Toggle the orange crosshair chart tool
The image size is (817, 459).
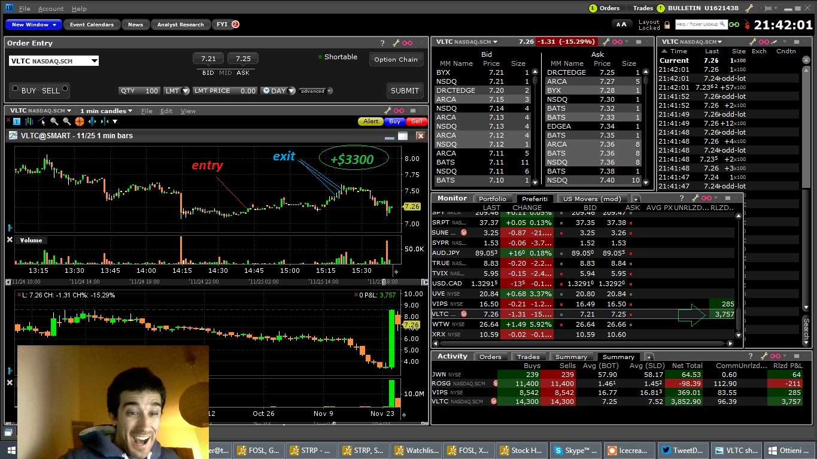click(79, 121)
